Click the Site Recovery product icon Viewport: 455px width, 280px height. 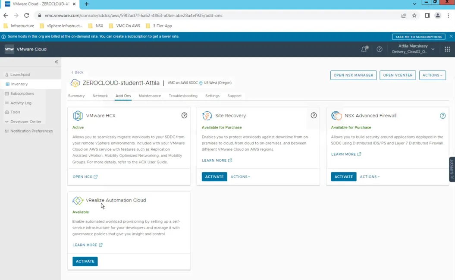click(207, 116)
